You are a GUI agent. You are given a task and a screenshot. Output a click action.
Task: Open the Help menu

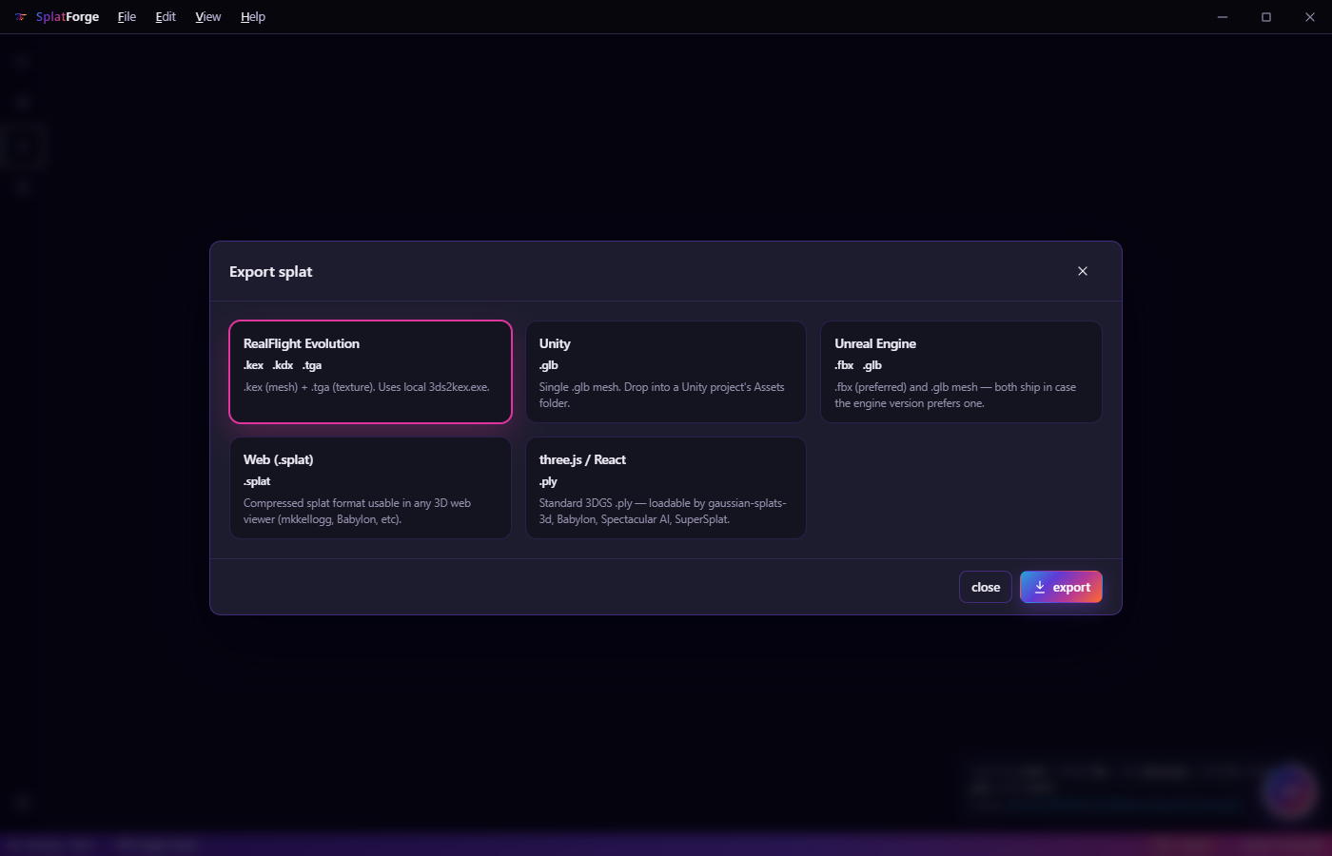[253, 17]
